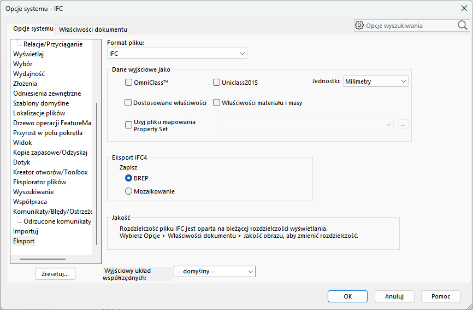Enable the OmniClass checkbox
The height and width of the screenshot is (310, 473).
pyautogui.click(x=129, y=83)
